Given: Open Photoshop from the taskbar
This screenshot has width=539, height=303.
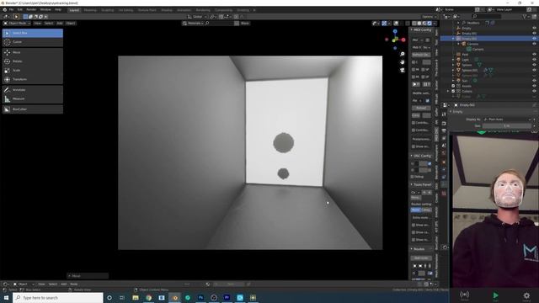Looking at the screenshot, I should point(200,297).
